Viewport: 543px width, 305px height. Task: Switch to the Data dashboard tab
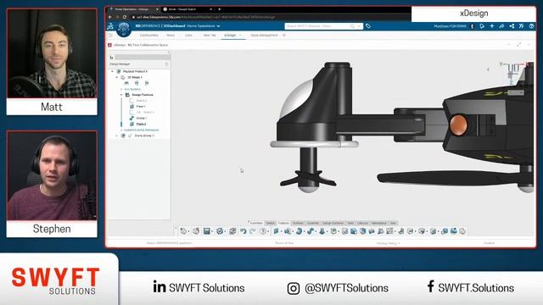pyautogui.click(x=188, y=36)
